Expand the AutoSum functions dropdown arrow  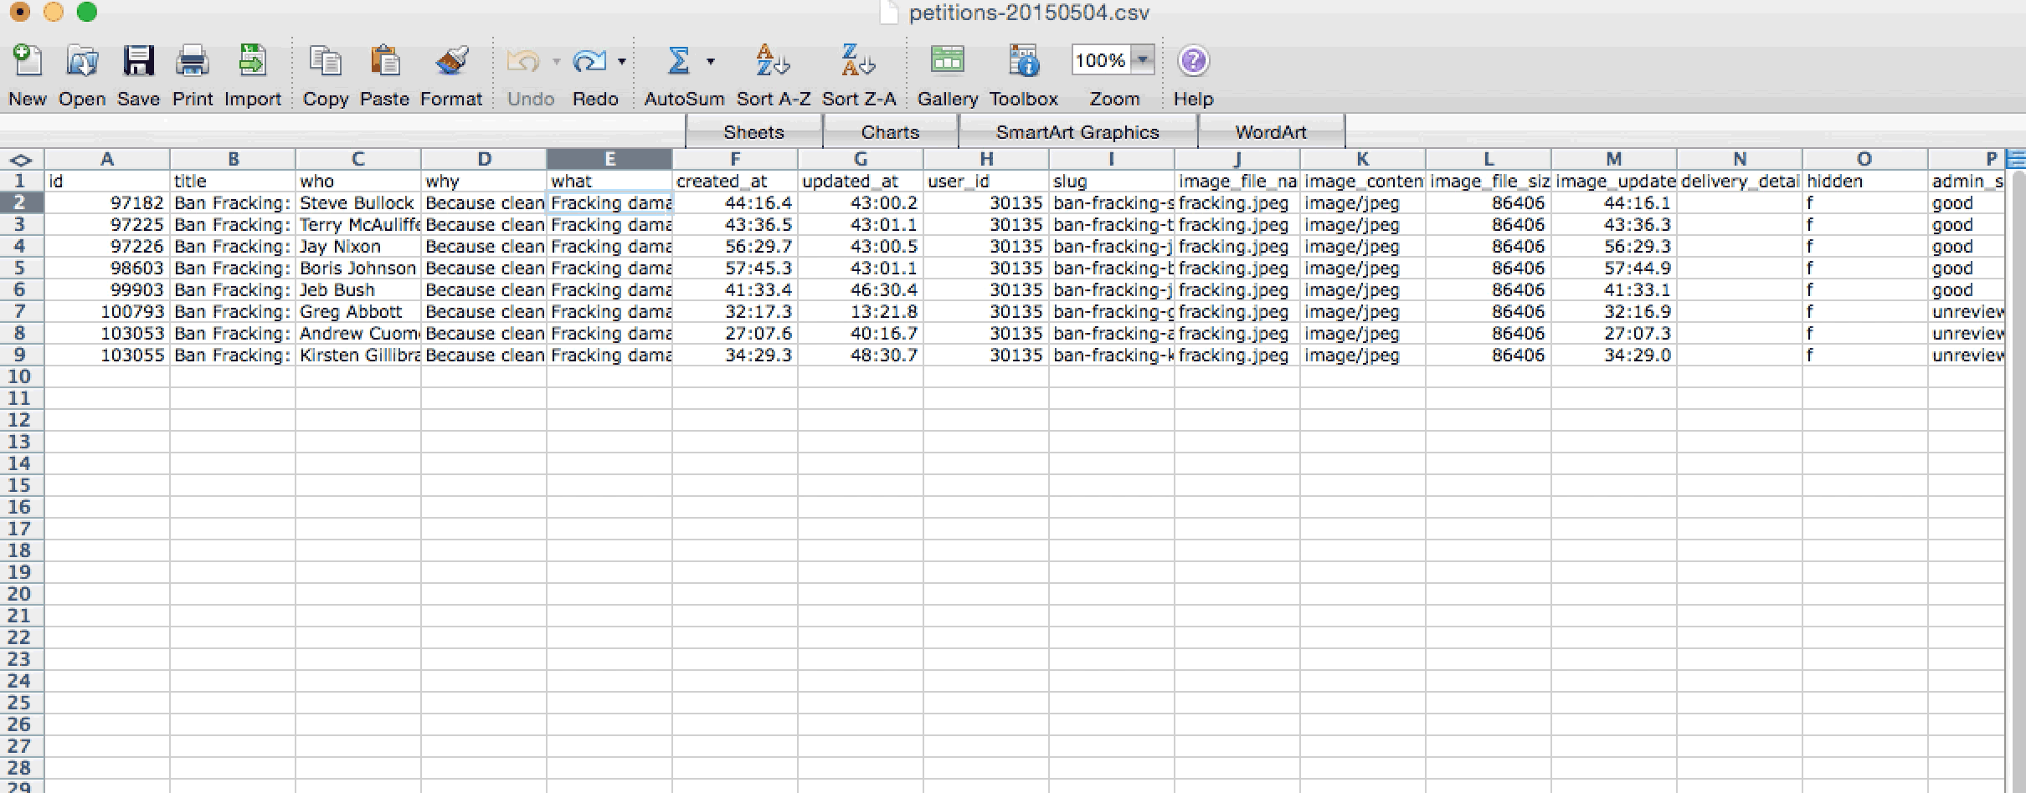(x=711, y=61)
